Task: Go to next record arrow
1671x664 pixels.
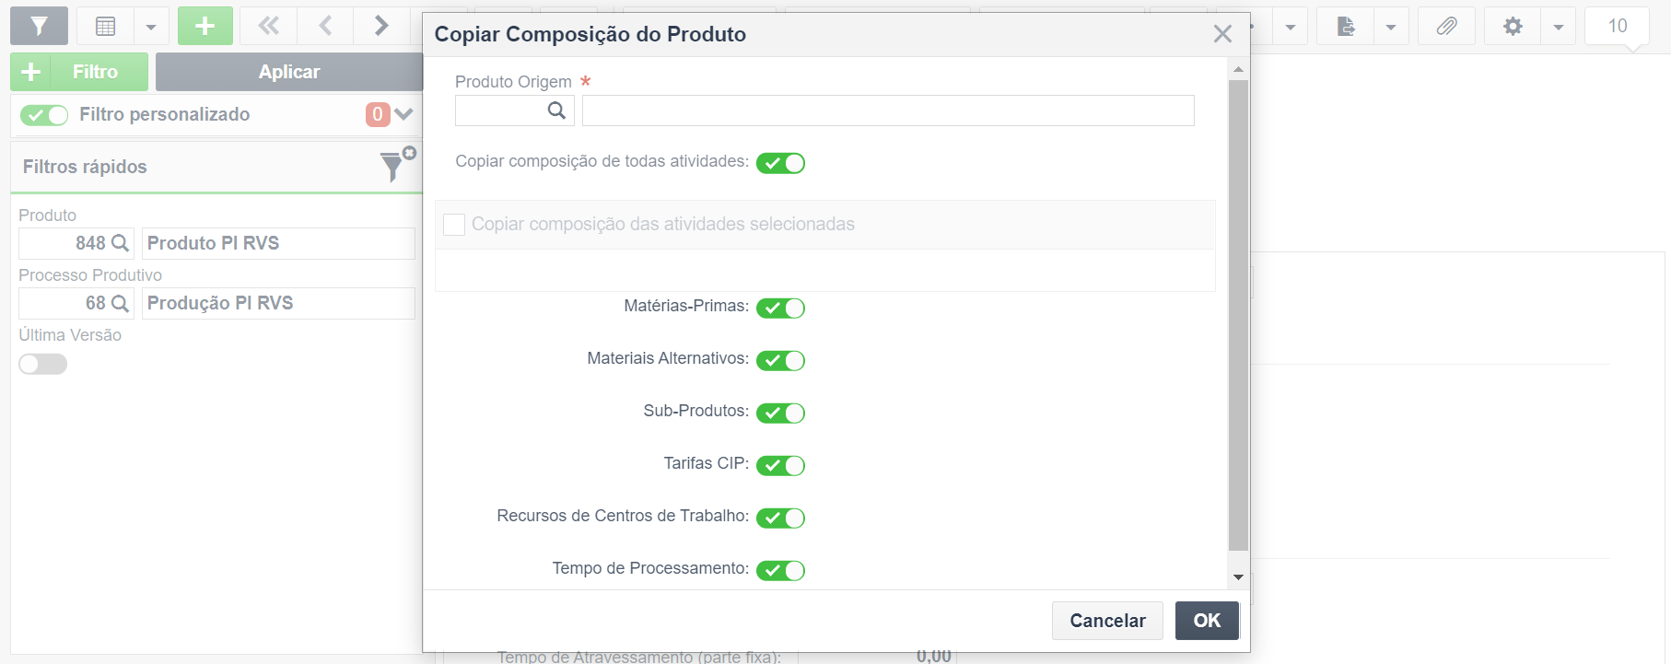Action: click(x=380, y=26)
